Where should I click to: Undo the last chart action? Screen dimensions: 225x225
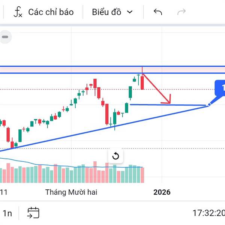coord(158,12)
